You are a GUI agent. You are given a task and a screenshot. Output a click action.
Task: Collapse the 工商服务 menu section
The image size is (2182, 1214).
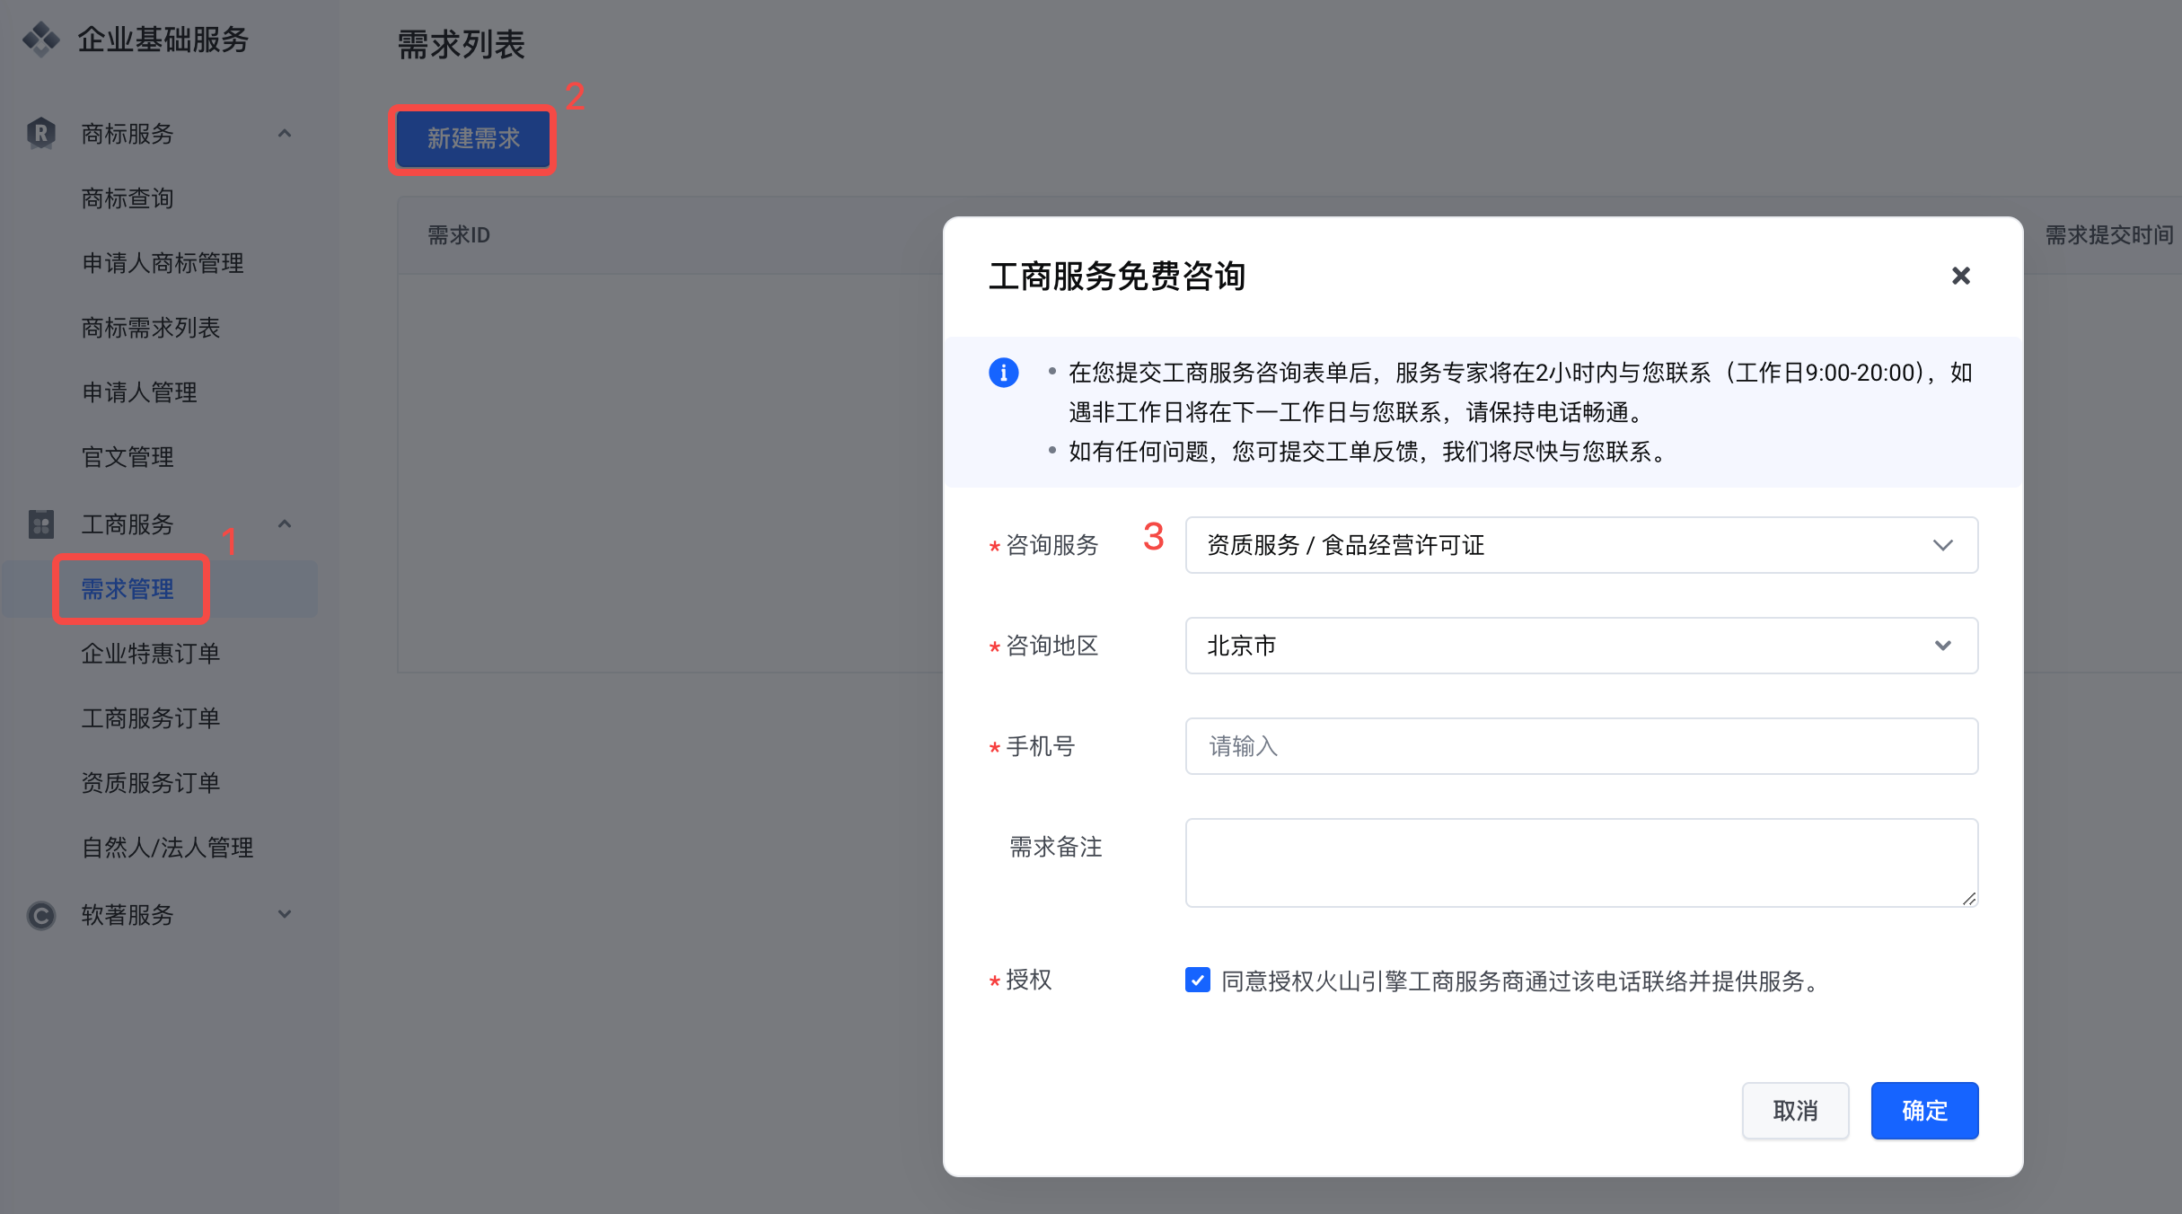285,523
